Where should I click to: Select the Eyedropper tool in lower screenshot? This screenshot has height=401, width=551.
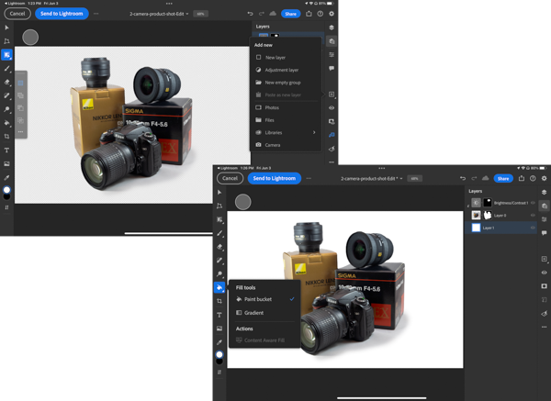(x=219, y=342)
